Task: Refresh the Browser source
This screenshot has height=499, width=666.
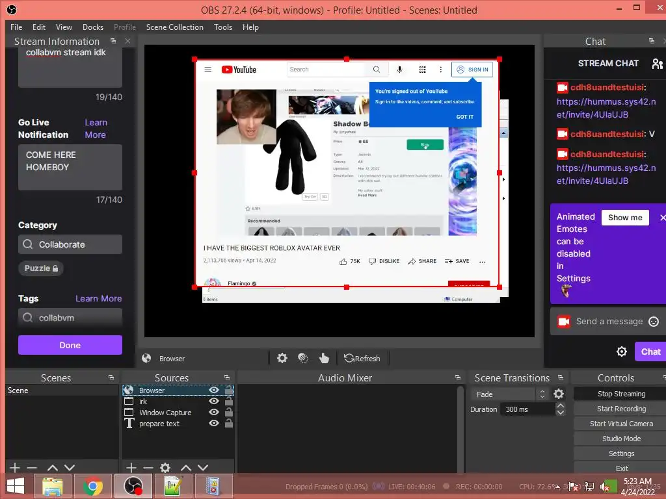Action: [x=362, y=358]
